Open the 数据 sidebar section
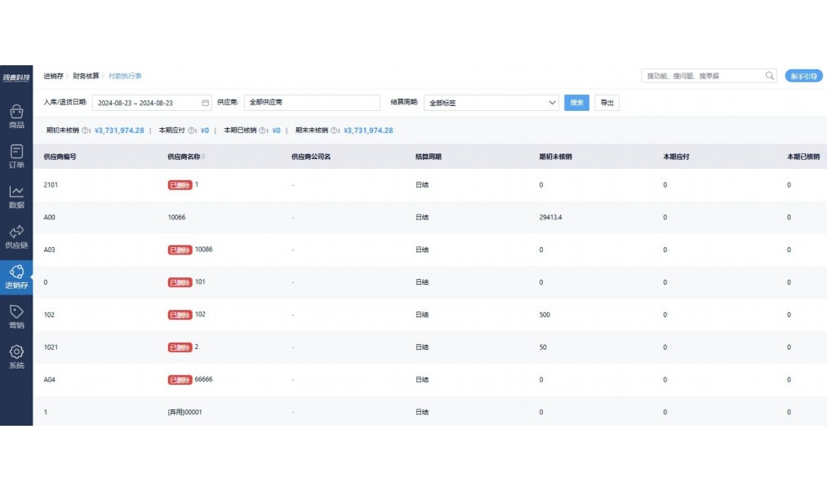This screenshot has height=491, width=827. click(16, 197)
